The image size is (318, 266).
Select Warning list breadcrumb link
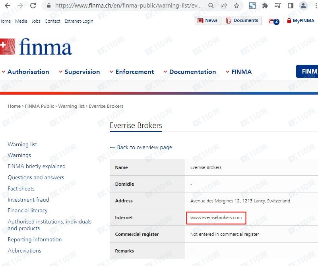[x=71, y=106]
